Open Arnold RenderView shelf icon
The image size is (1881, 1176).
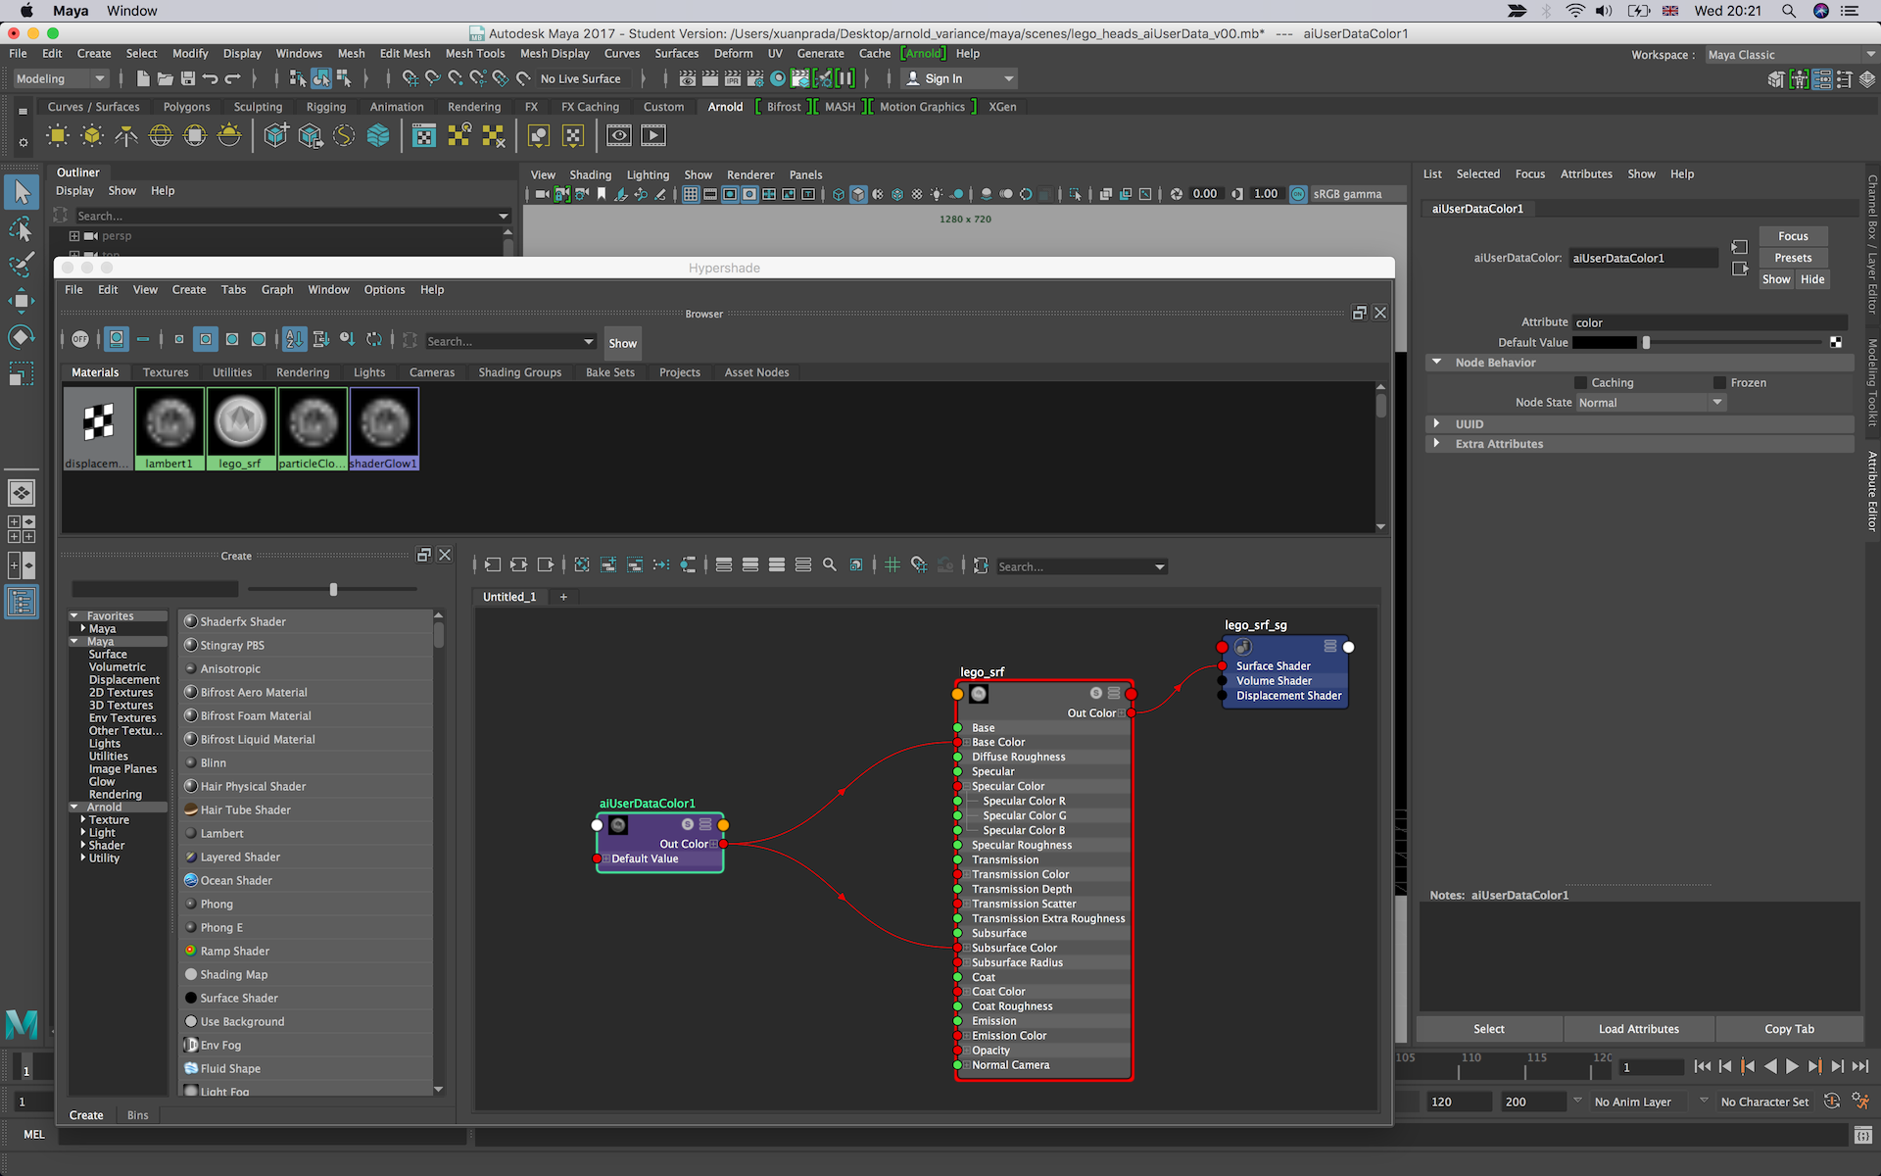pyautogui.click(x=619, y=135)
